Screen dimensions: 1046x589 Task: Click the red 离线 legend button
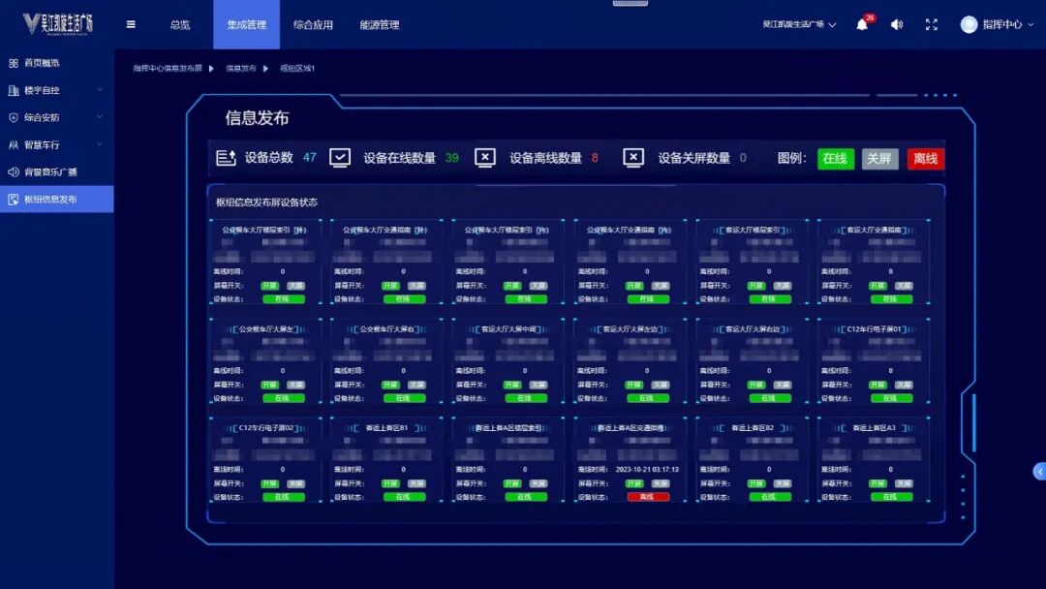coord(927,158)
